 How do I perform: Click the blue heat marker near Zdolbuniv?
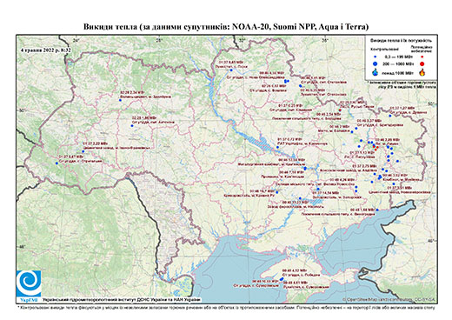point(120,100)
